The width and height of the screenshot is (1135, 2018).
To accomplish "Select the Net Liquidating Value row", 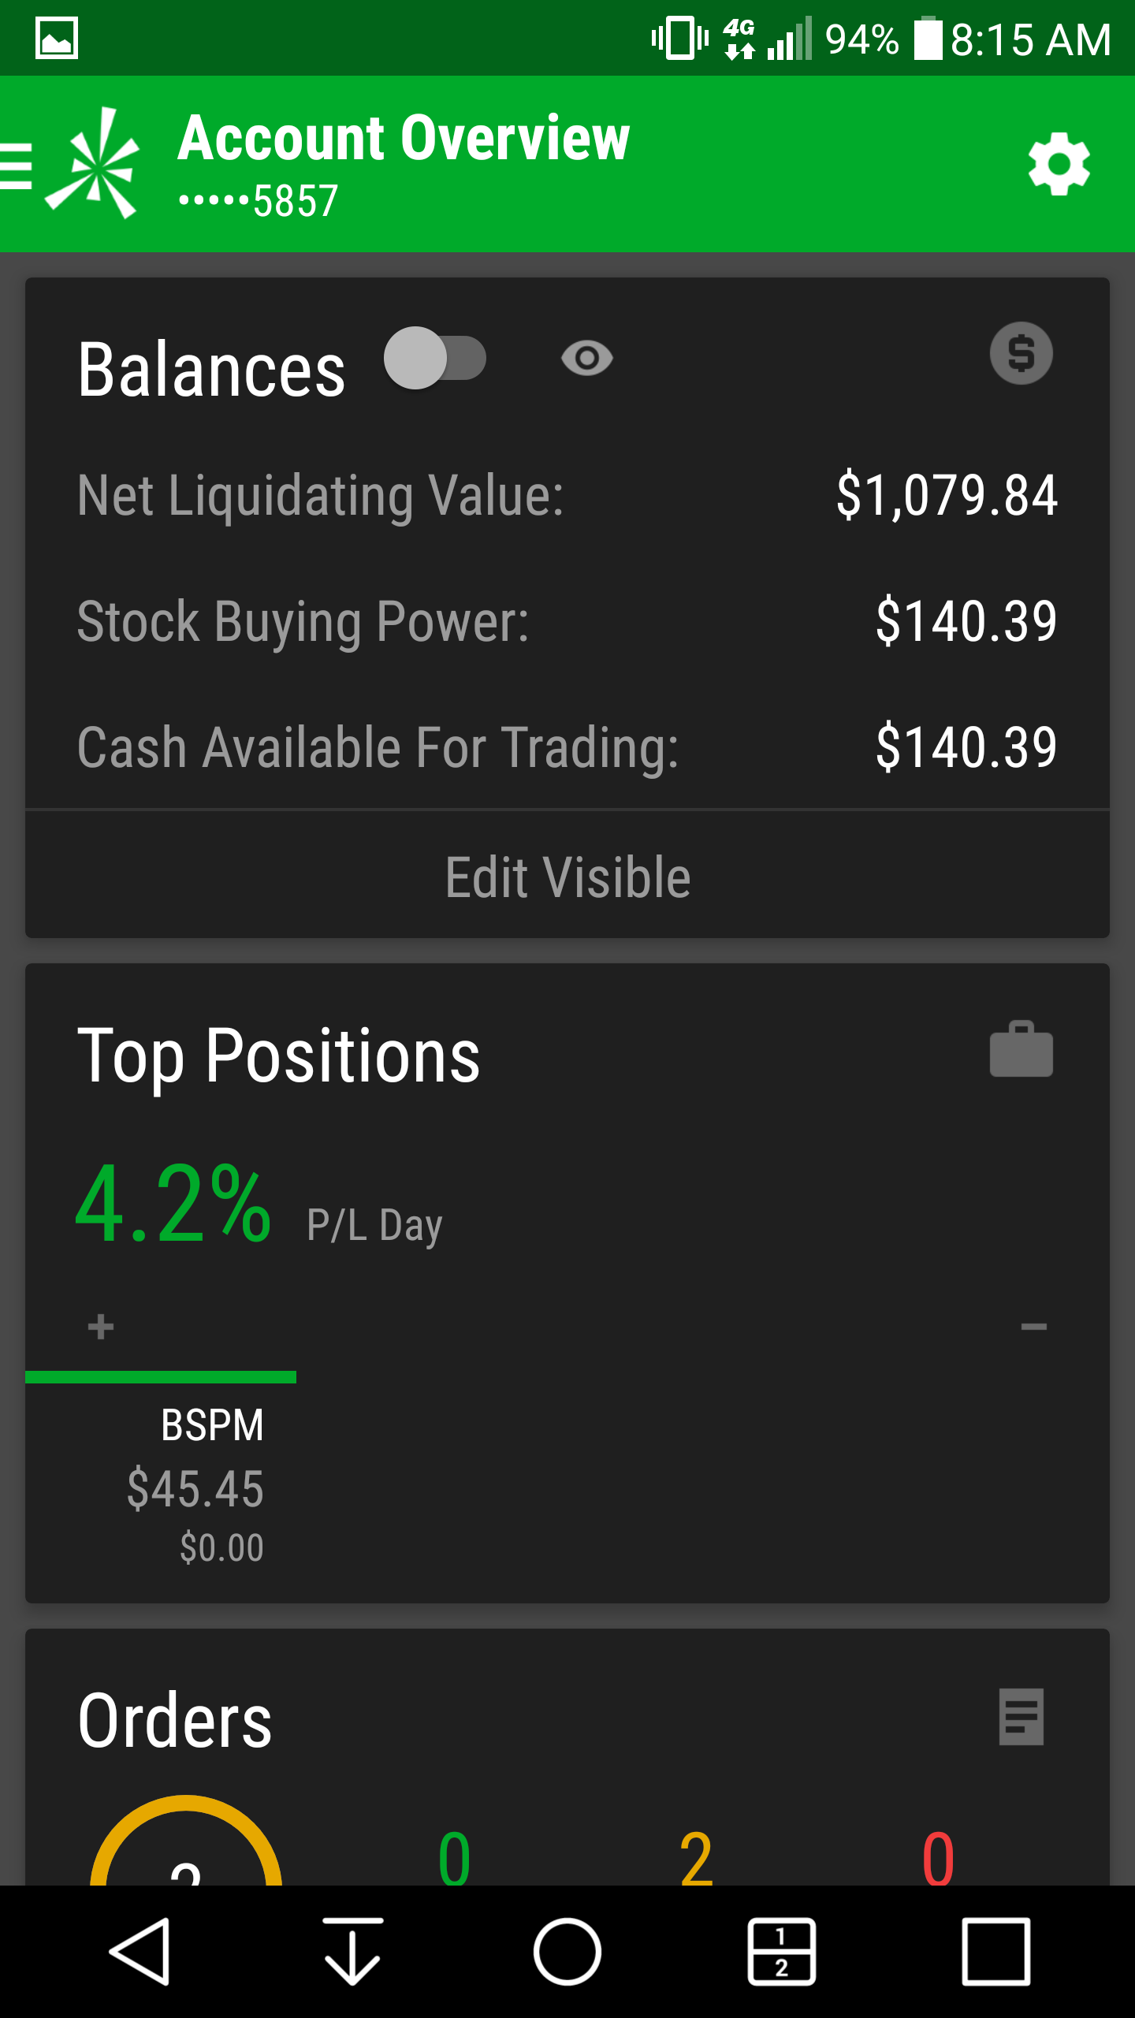I will (567, 495).
